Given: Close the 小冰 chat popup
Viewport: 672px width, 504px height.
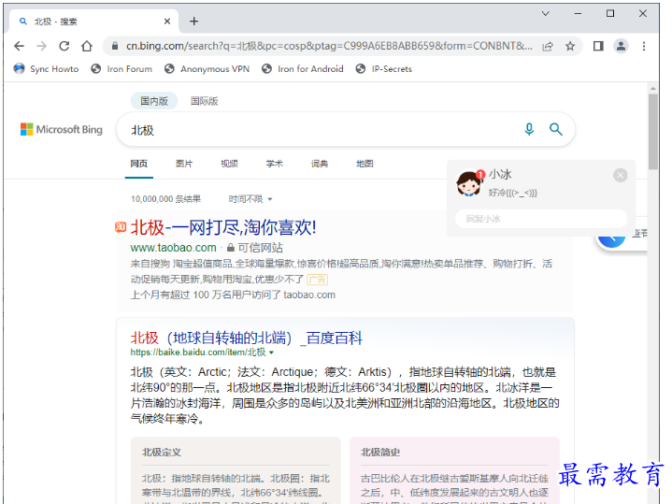Looking at the screenshot, I should coord(621,175).
